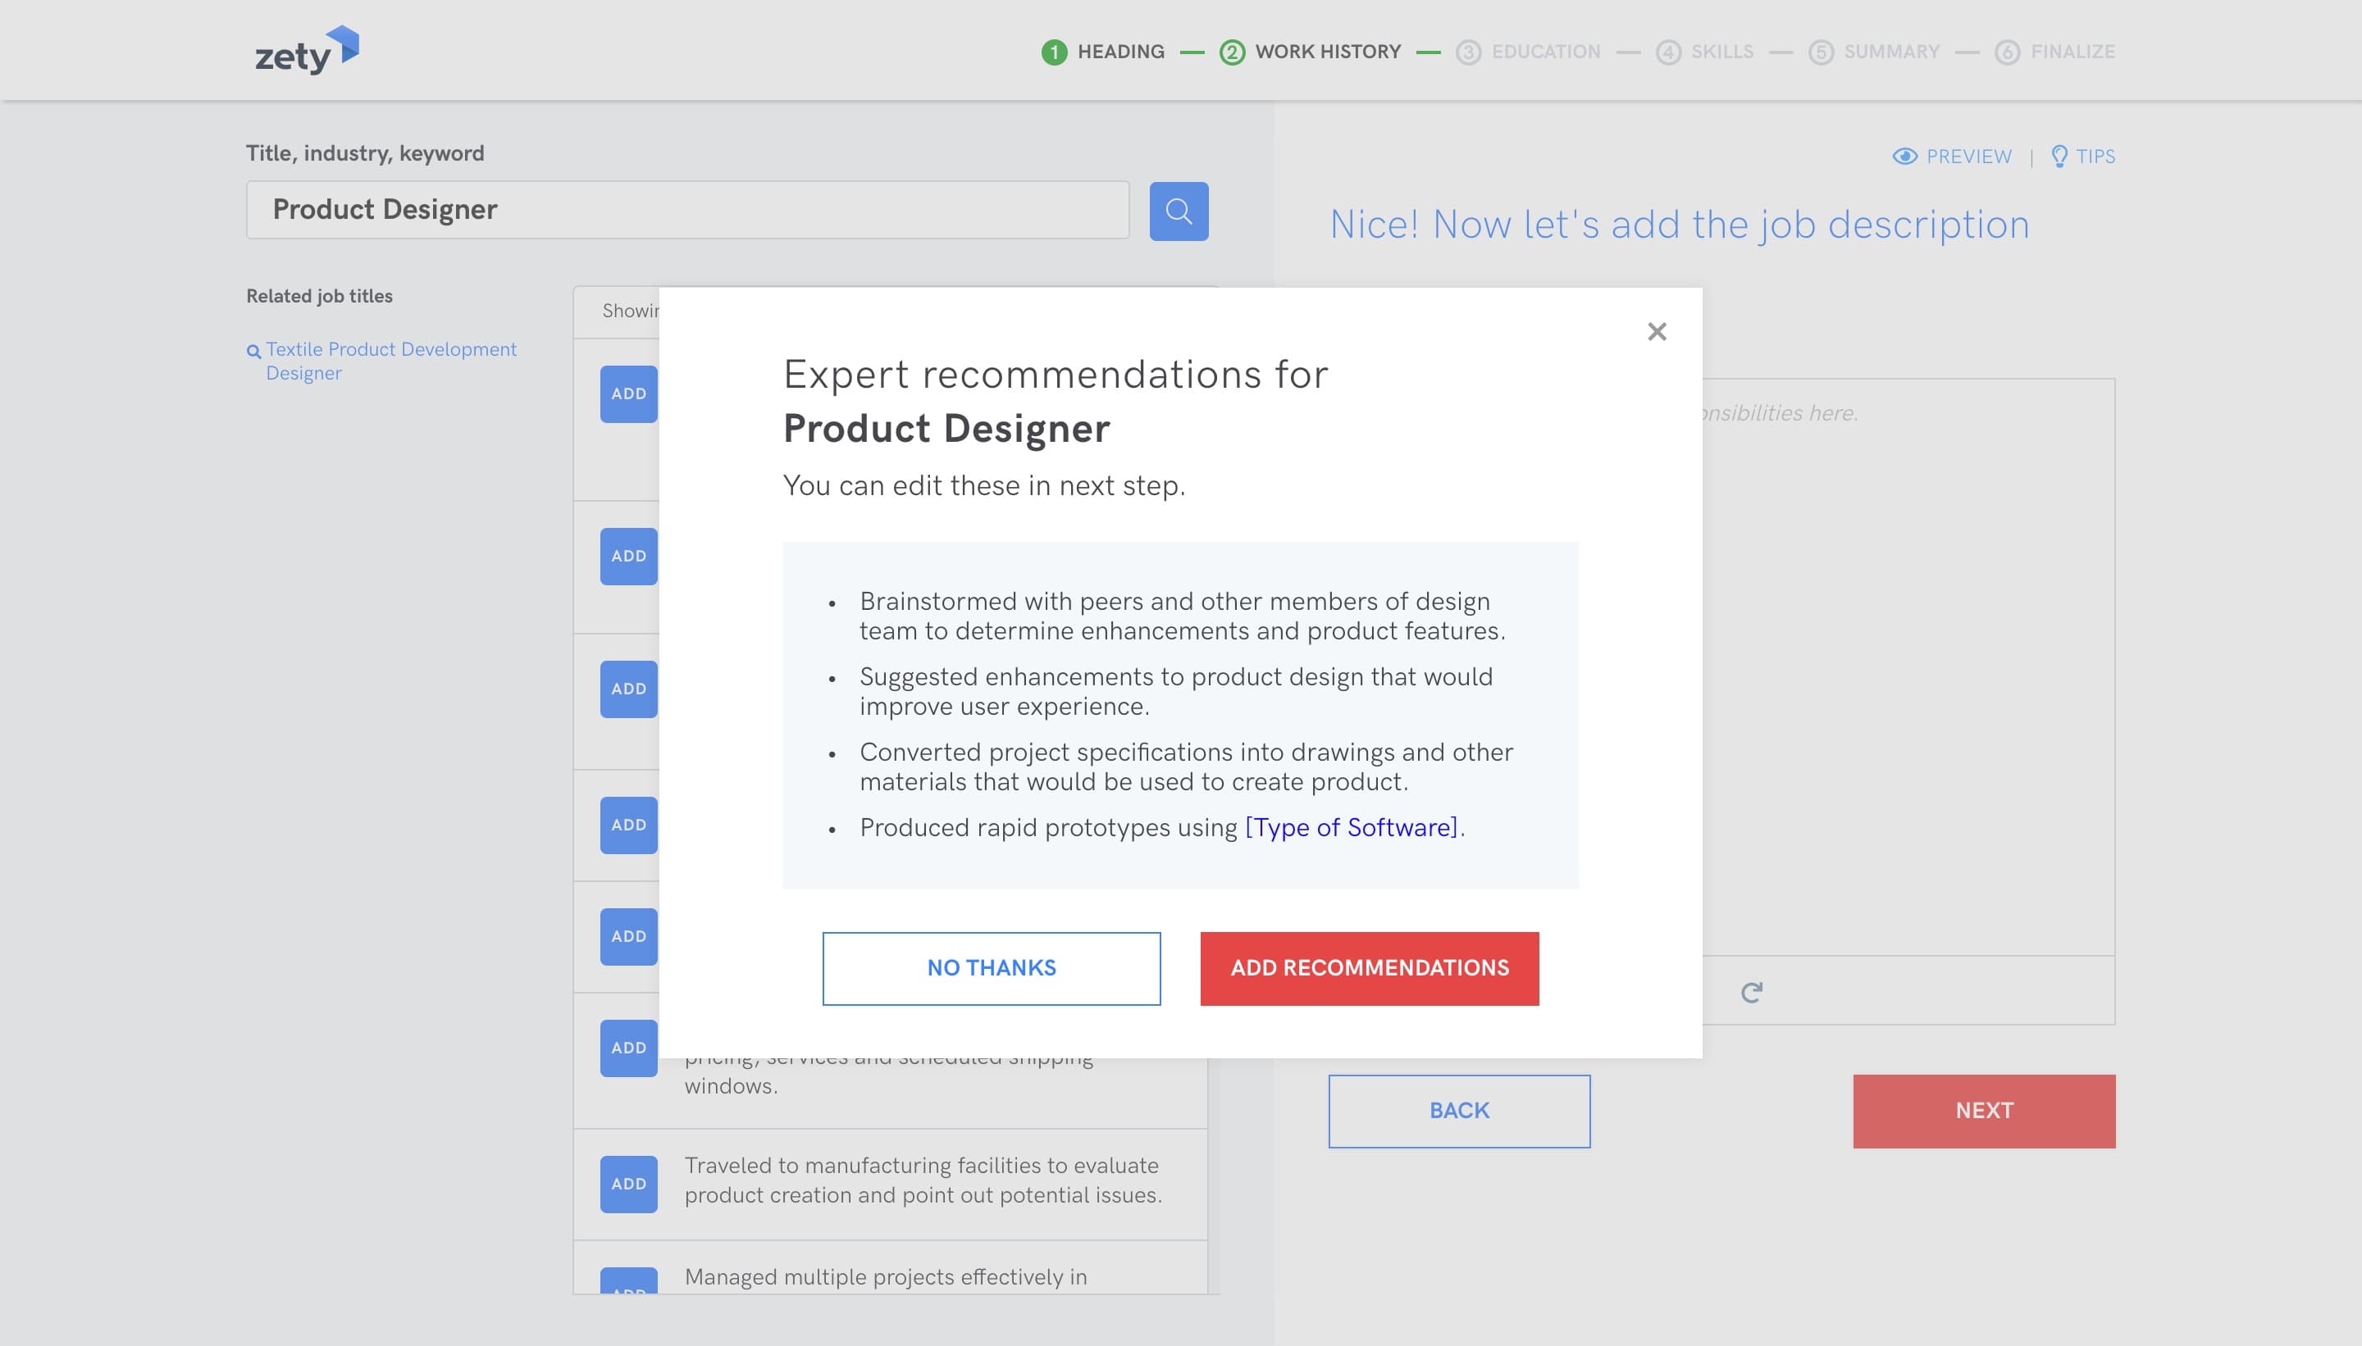Click the Zety logo
The width and height of the screenshot is (2362, 1346).
click(307, 51)
